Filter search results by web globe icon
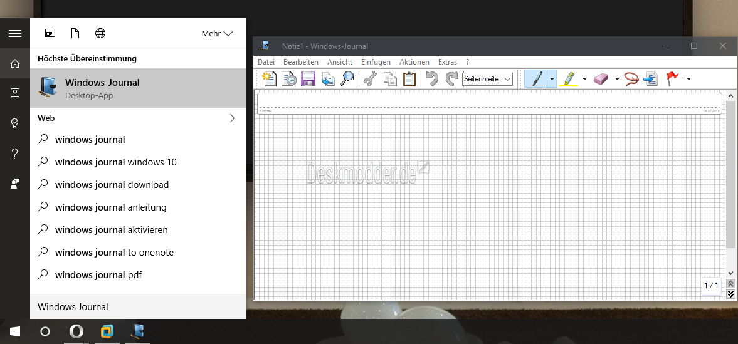Image resolution: width=738 pixels, height=344 pixels. click(100, 33)
